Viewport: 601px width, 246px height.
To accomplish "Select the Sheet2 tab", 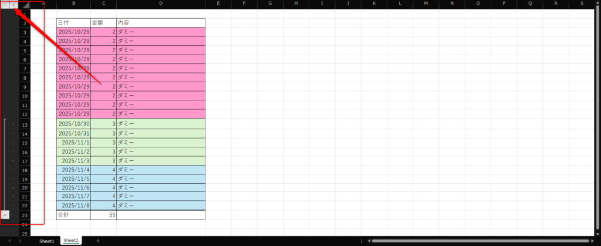I will pos(70,241).
